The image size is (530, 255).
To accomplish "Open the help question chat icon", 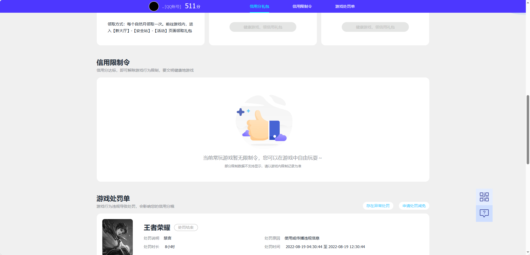I will tap(484, 213).
